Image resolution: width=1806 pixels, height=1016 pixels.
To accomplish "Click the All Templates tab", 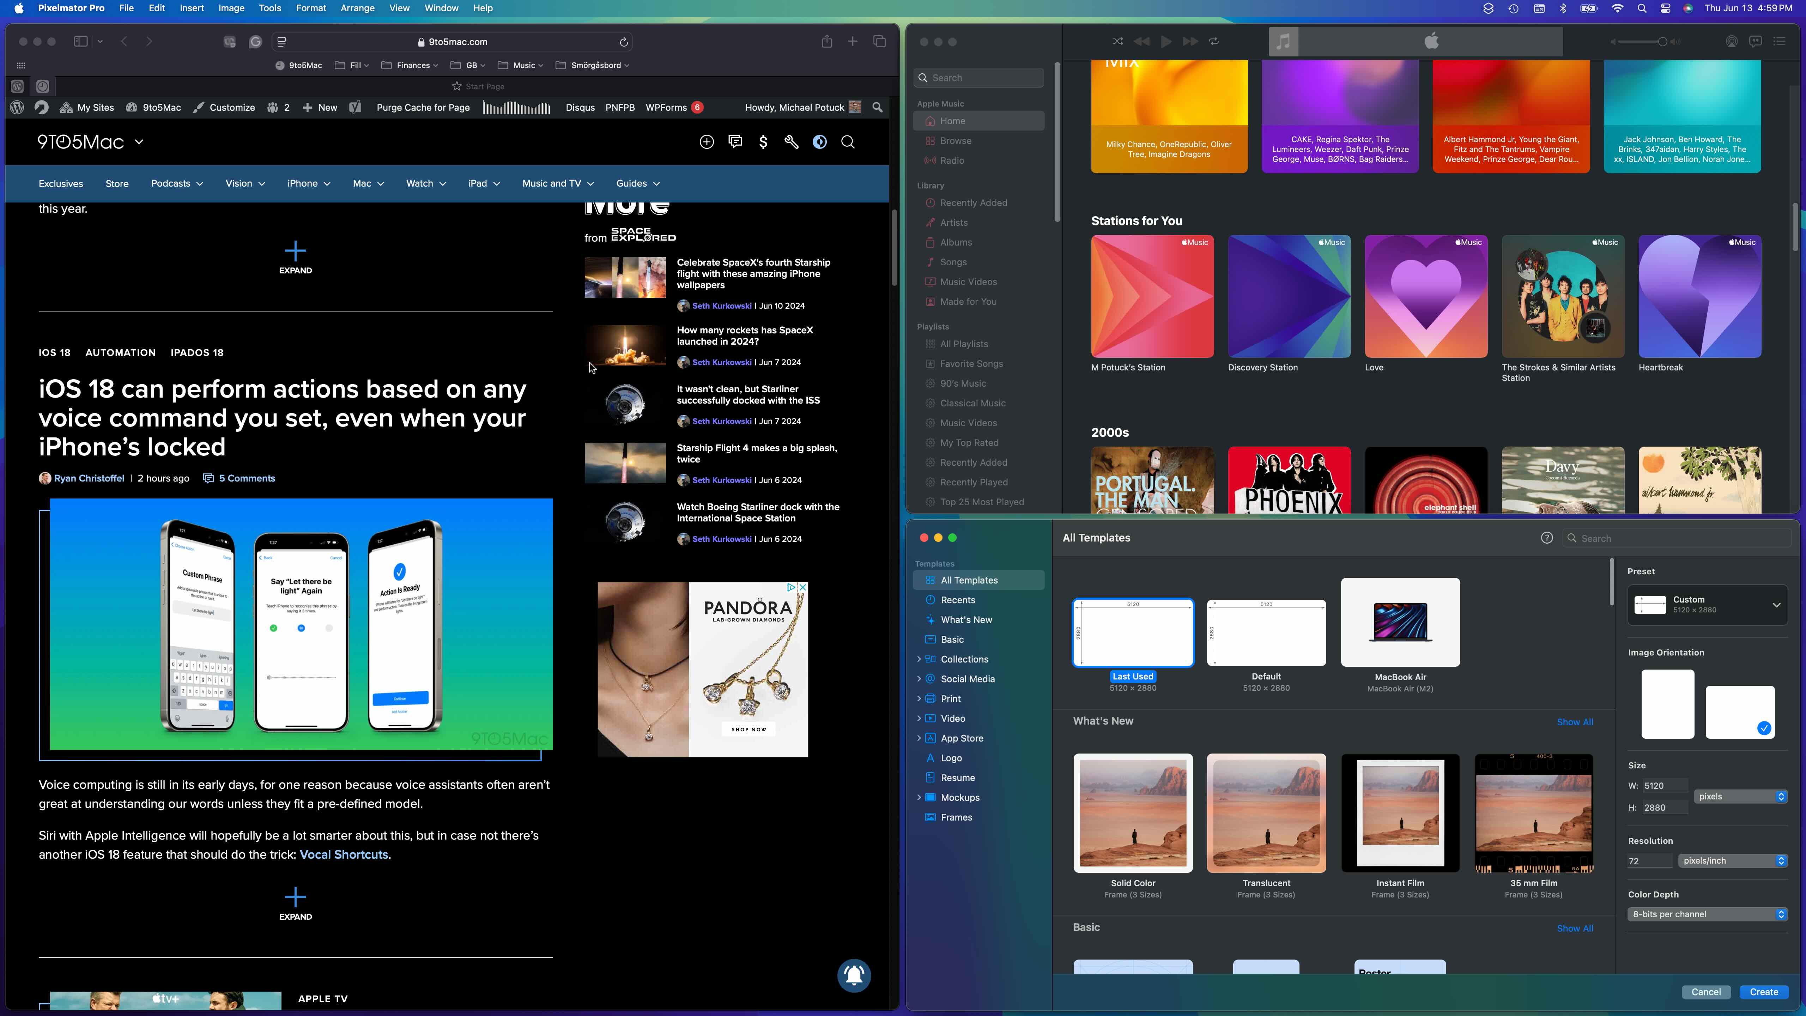I will click(x=969, y=579).
